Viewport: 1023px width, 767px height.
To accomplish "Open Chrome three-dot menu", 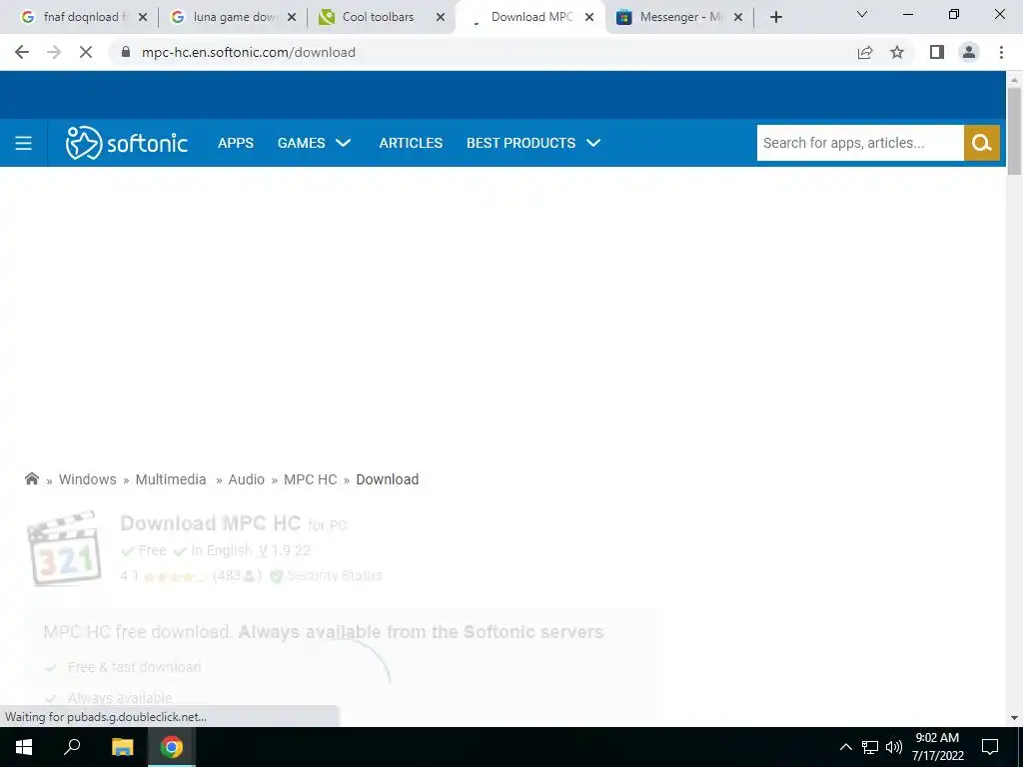I will [1001, 52].
